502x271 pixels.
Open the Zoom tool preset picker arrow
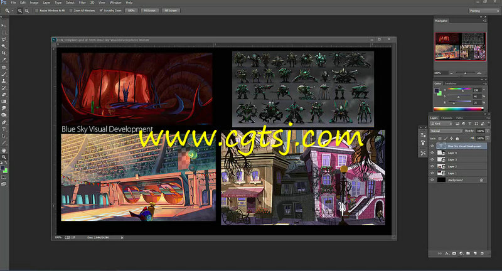[x=13, y=11]
